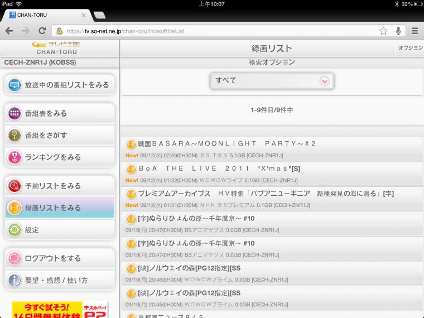Image resolution: width=424 pixels, height=318 pixels.
Task: Open プレミアムアーカイブス HV特集 recording
Action: pyautogui.click(x=272, y=199)
